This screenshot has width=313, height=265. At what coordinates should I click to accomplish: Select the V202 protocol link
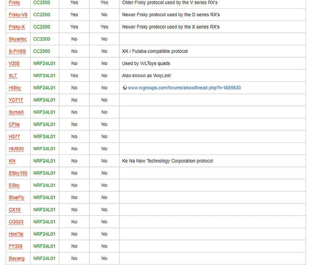pos(14,63)
